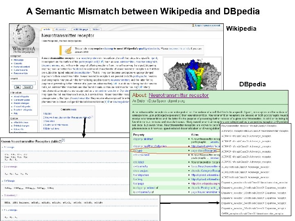Open About Wikipedia sidebar link
Screen dimensions: 295x221
[x=21, y=97]
